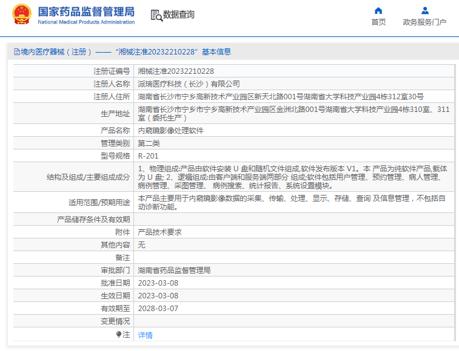
Task: Click the structure description starting 1、物理组成
Action: pyautogui.click(x=293, y=177)
